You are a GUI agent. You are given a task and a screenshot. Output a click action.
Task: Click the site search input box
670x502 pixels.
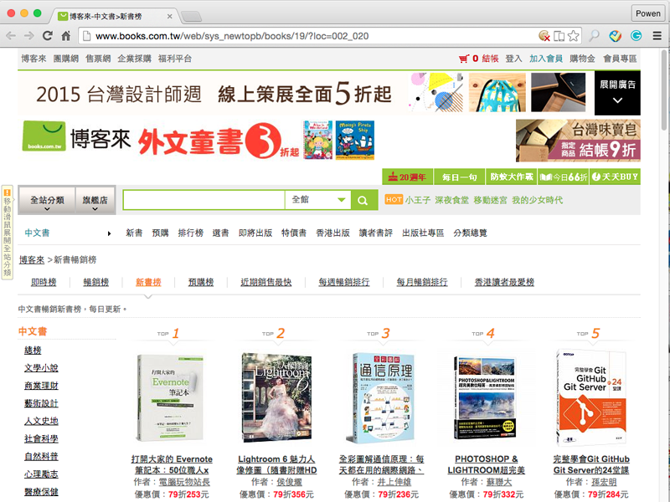204,200
